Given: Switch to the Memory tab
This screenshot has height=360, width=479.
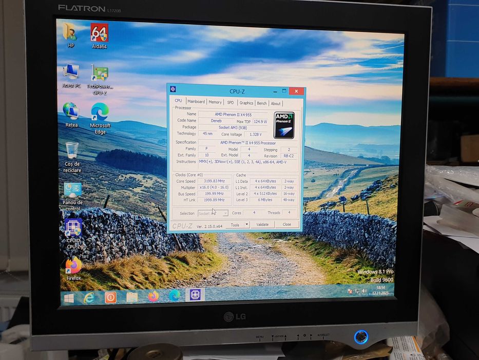Looking at the screenshot, I should pos(215,102).
